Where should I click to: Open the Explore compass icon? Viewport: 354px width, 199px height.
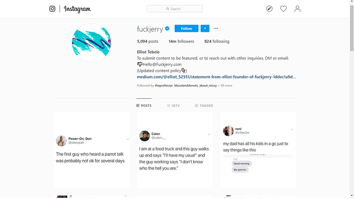[x=269, y=9]
